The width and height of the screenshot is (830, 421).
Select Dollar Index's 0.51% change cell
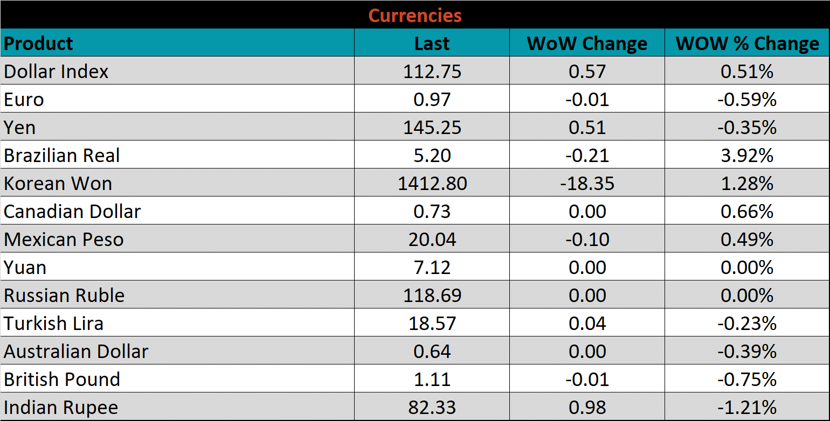point(747,71)
